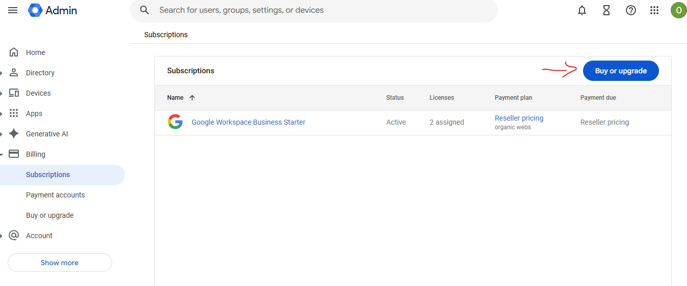This screenshot has width=687, height=286.
Task: Open the Reseller pricing payment plan link
Action: 519,118
